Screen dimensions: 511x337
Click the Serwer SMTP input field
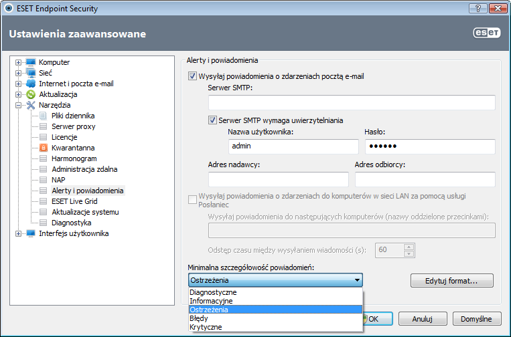[352, 102]
